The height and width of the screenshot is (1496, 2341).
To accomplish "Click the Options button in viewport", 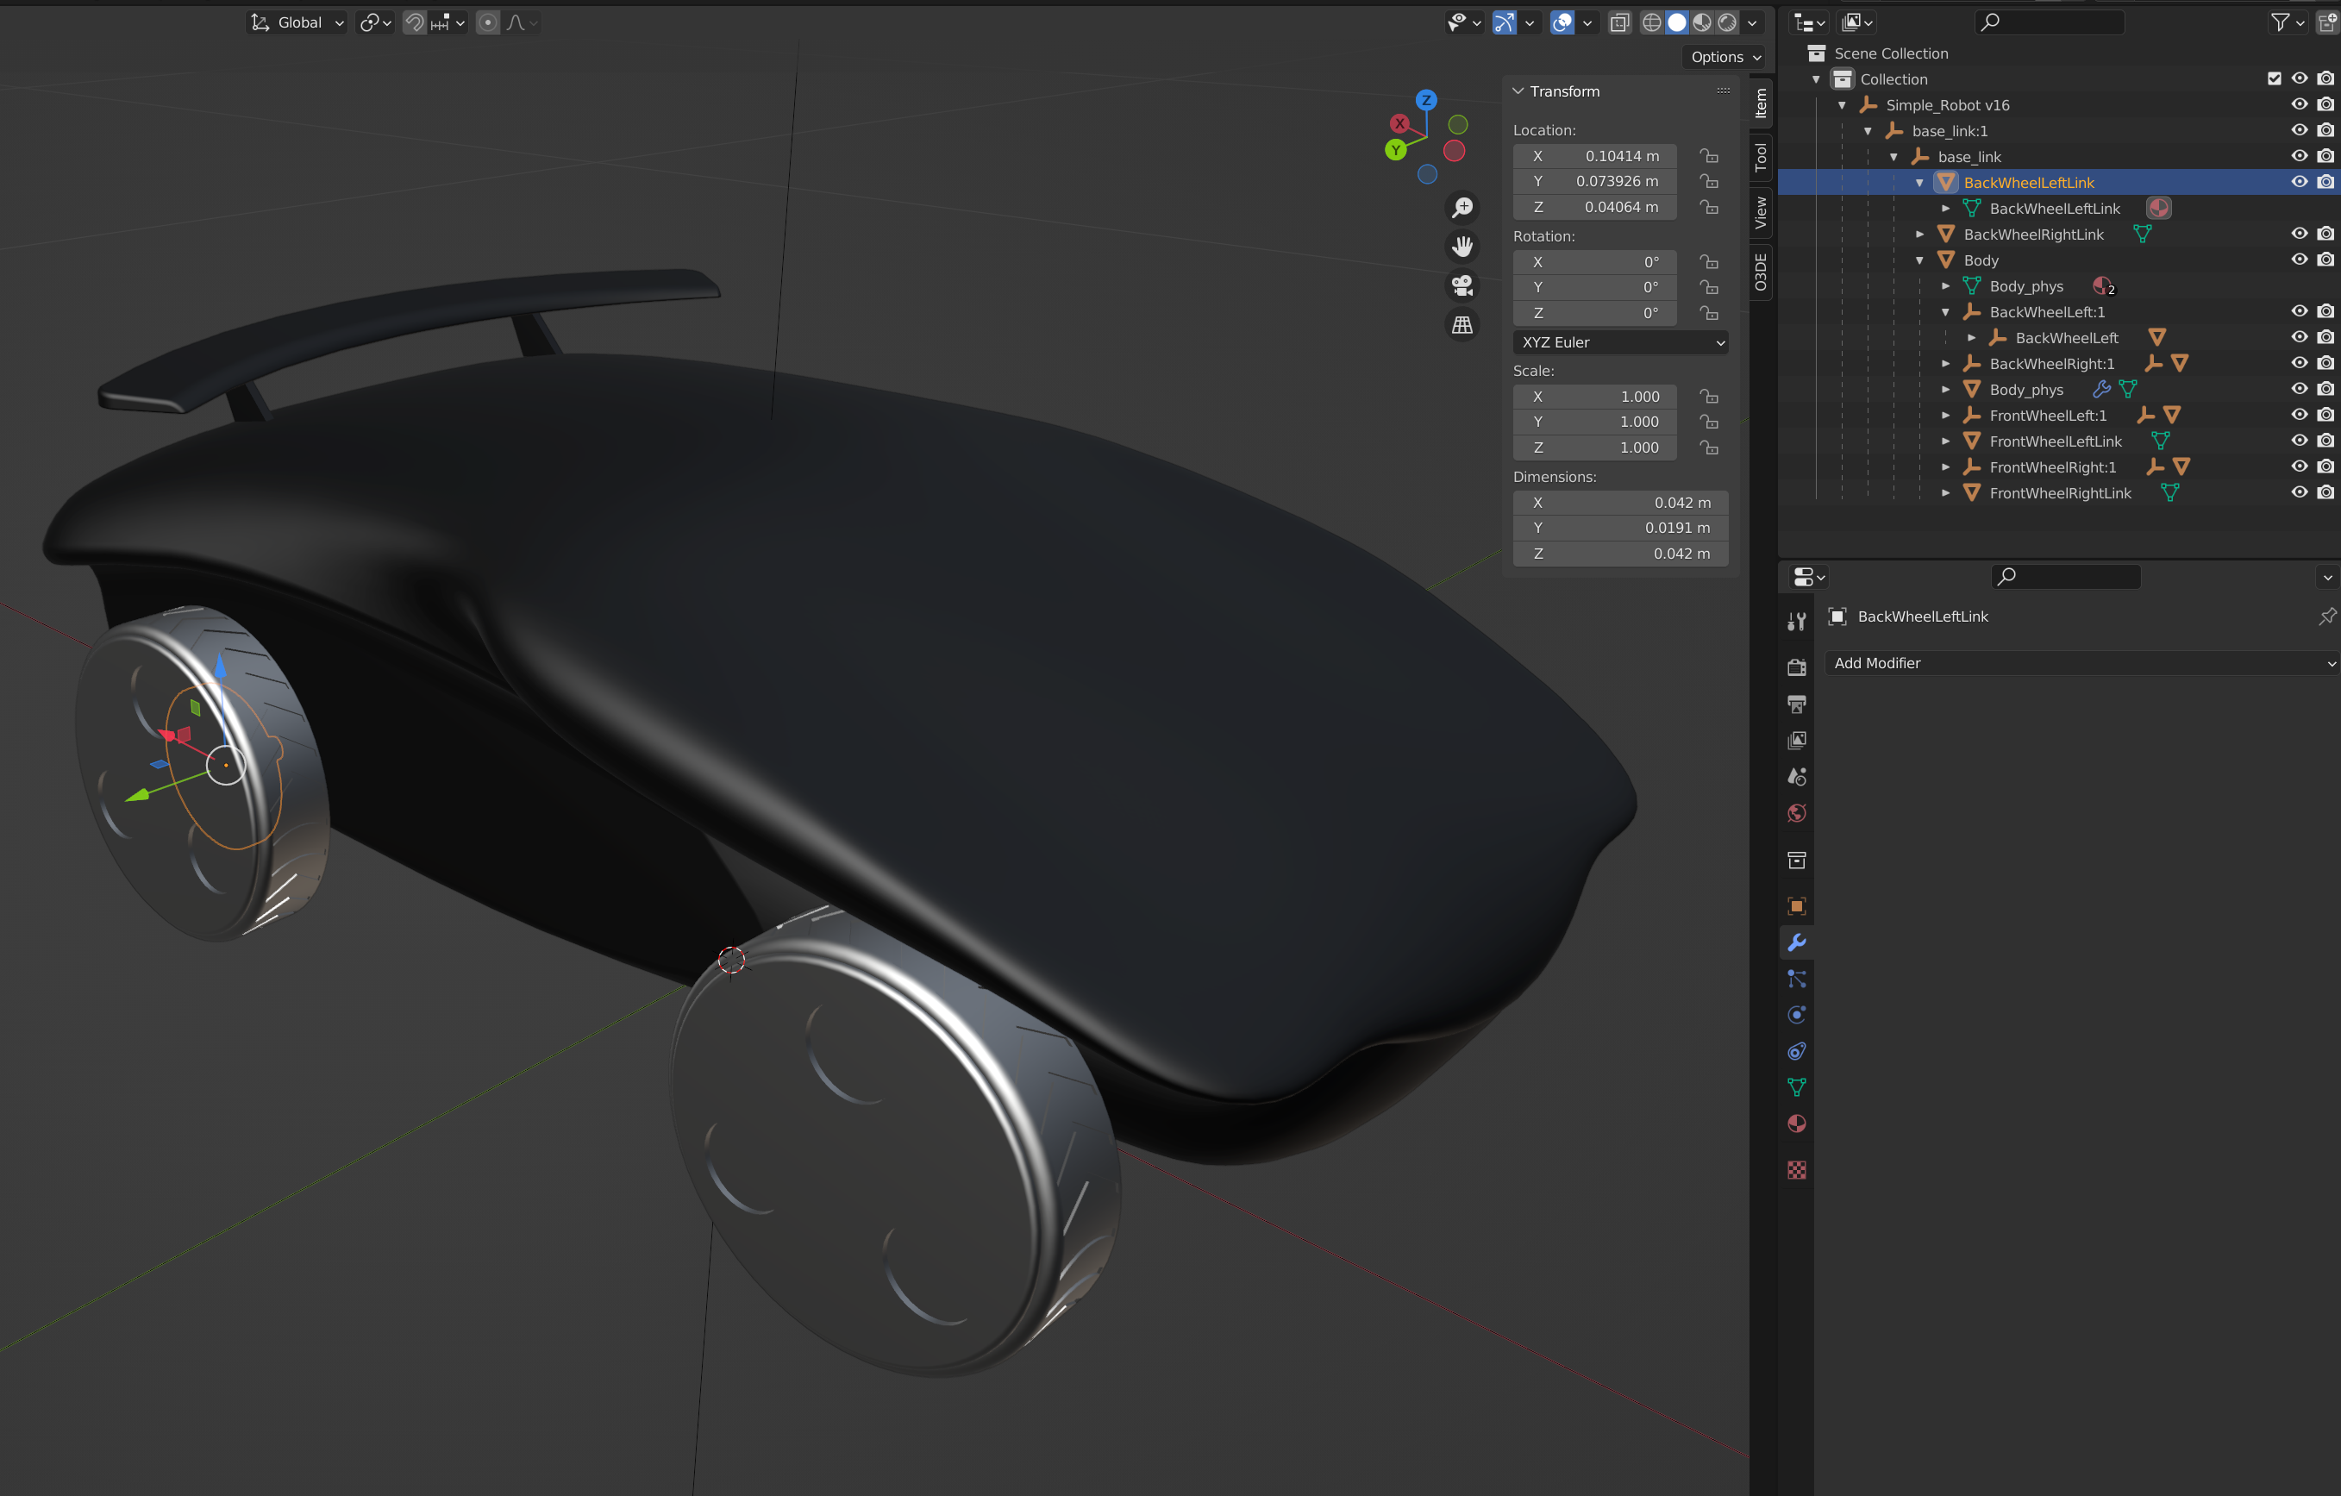I will pyautogui.click(x=1724, y=58).
